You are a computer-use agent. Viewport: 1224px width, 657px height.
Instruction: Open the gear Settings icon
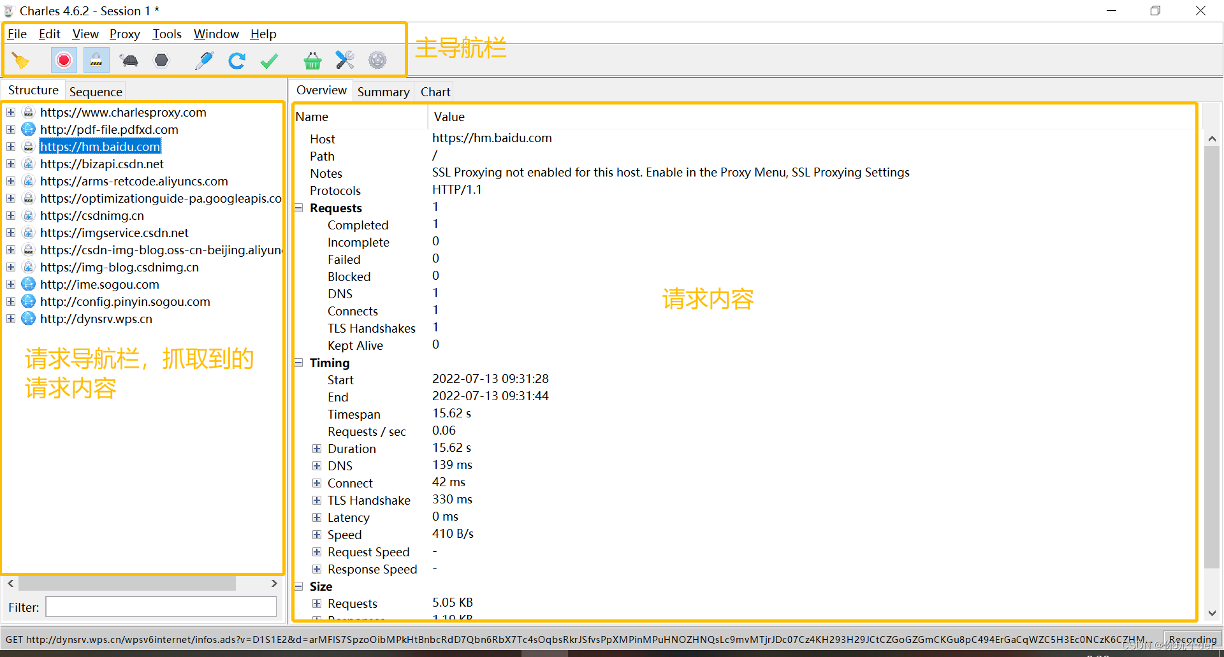pos(377,61)
